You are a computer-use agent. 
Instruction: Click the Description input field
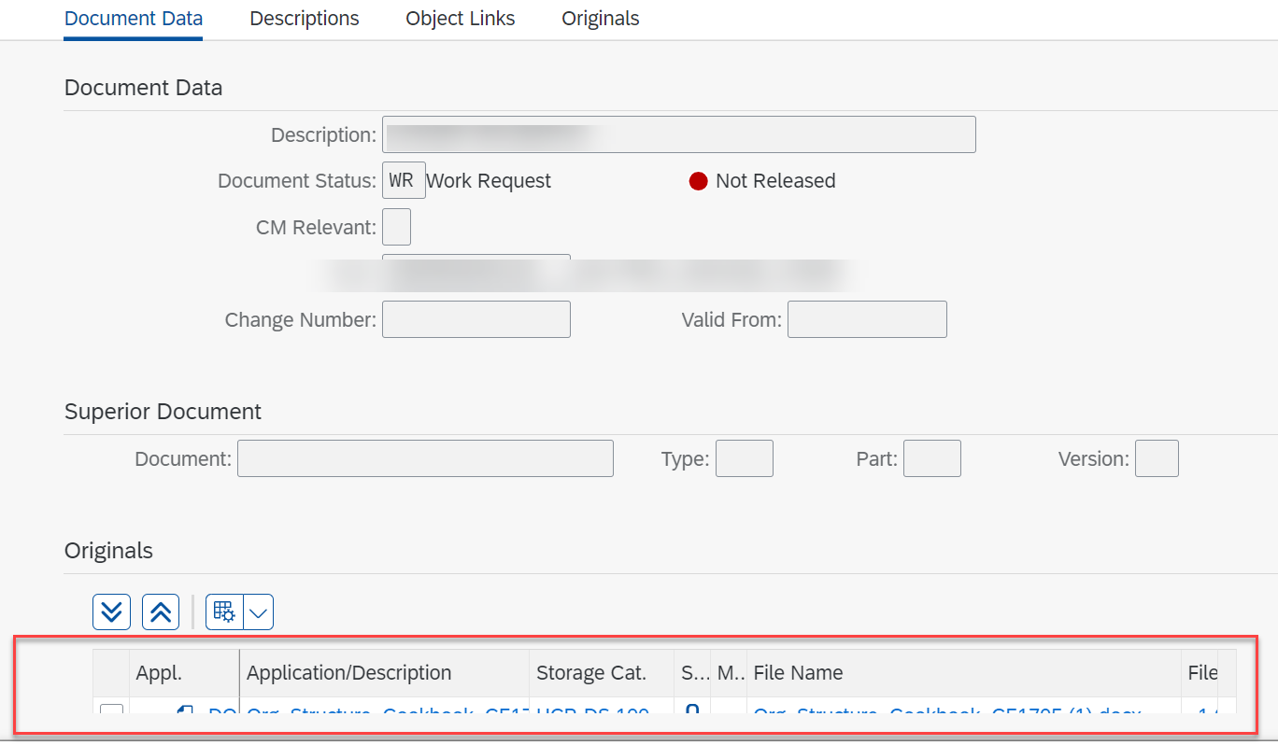pos(679,134)
